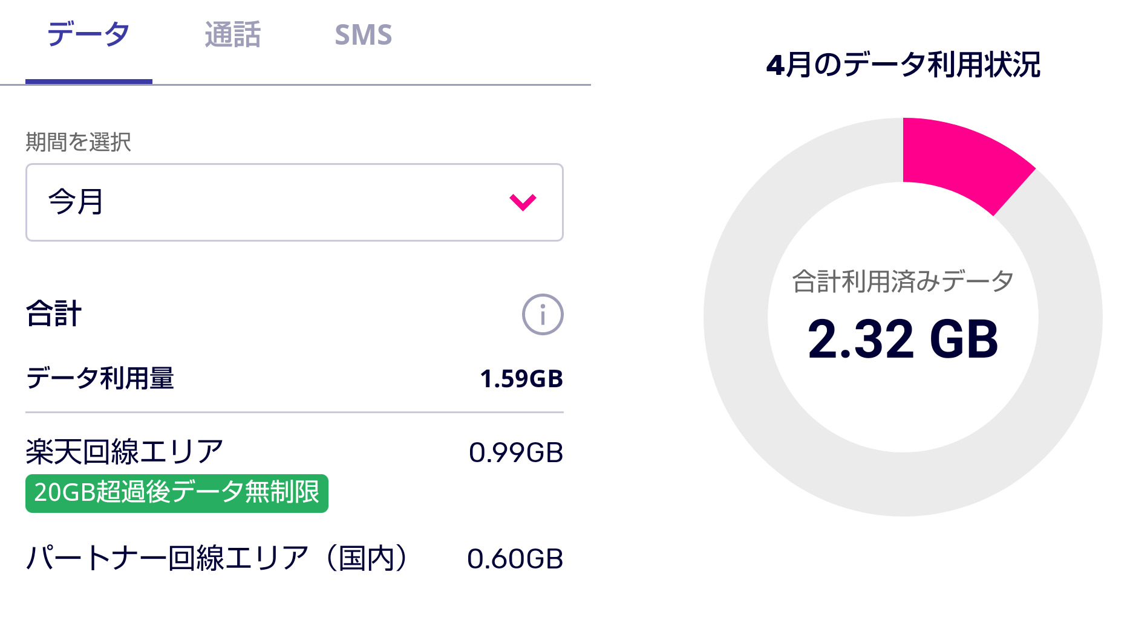The height and width of the screenshot is (621, 1130).
Task: Switch to the 通話 tab
Action: point(232,35)
